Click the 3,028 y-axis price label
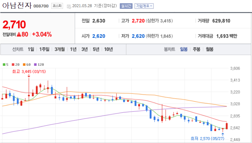 [x=235, y=104]
